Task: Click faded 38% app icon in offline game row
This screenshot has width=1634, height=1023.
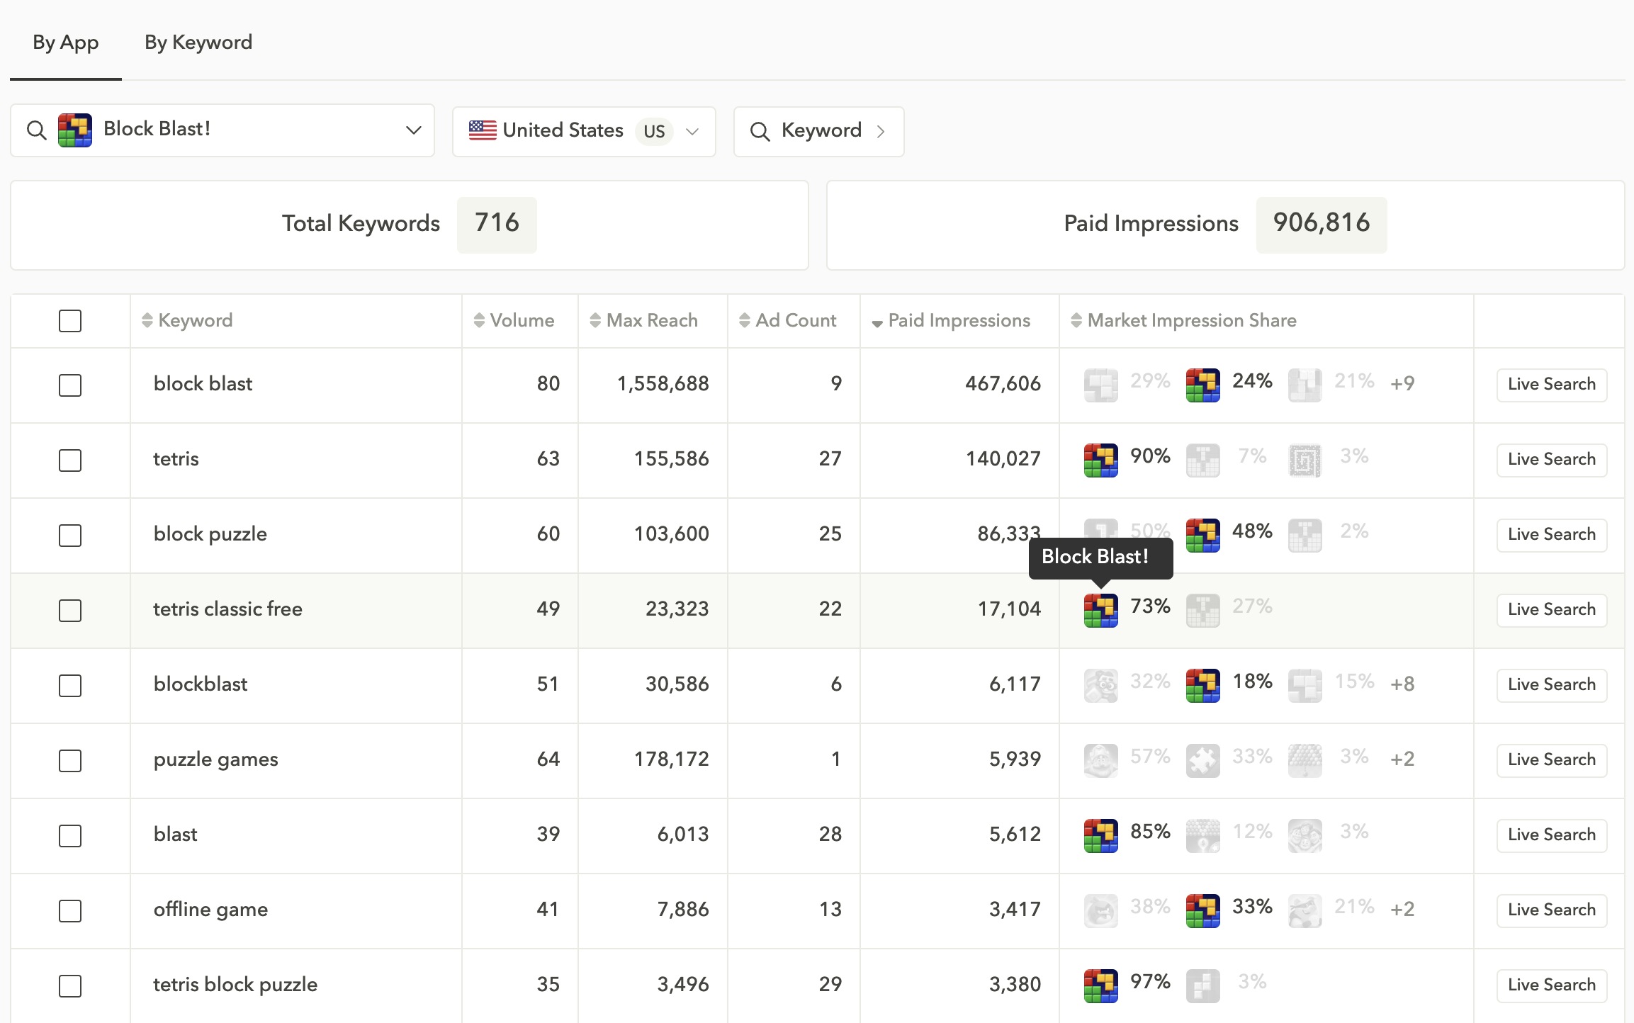Action: click(1101, 911)
